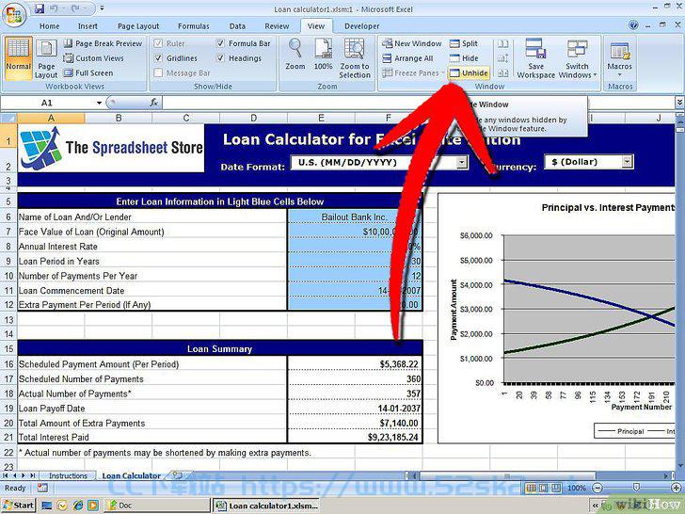This screenshot has height=514, width=685.
Task: Click Windows Start button
Action: [19, 506]
